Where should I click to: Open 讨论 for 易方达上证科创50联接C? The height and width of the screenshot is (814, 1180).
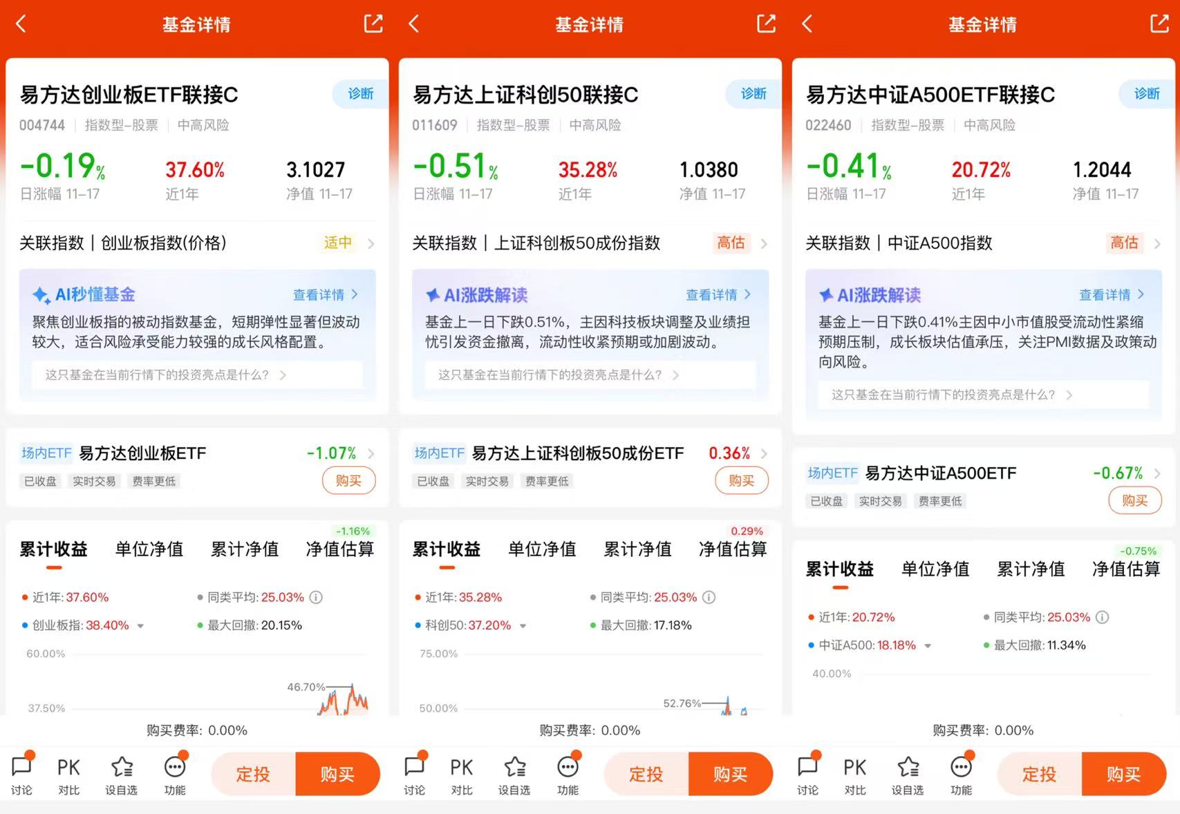pyautogui.click(x=415, y=774)
